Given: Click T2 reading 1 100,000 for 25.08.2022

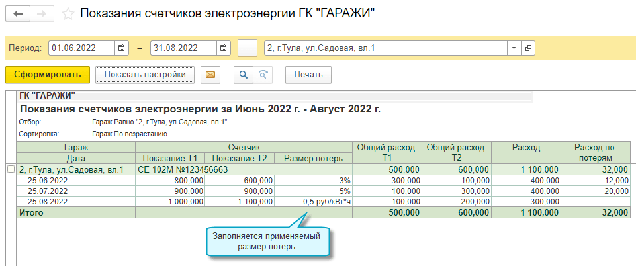Looking at the screenshot, I should tap(240, 201).
